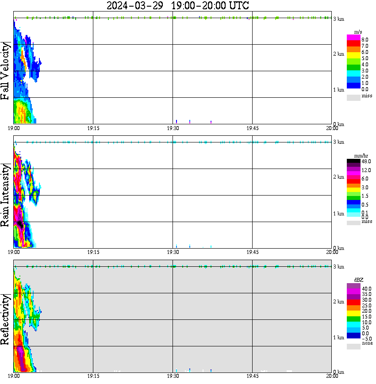Click '19:45' tick under Fall Velocity panel
Viewport: 376px width, 384px height.
253,128
